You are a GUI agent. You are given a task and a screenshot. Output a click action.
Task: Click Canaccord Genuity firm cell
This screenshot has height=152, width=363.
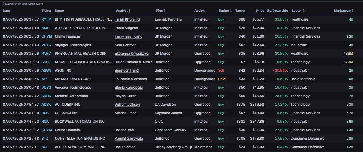(170, 130)
